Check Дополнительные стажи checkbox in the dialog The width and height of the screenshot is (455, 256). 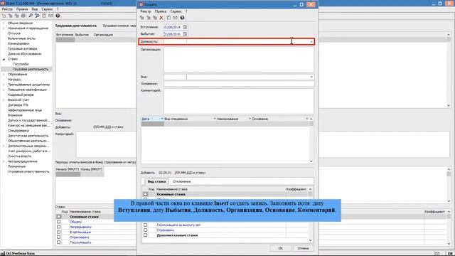tap(145, 235)
